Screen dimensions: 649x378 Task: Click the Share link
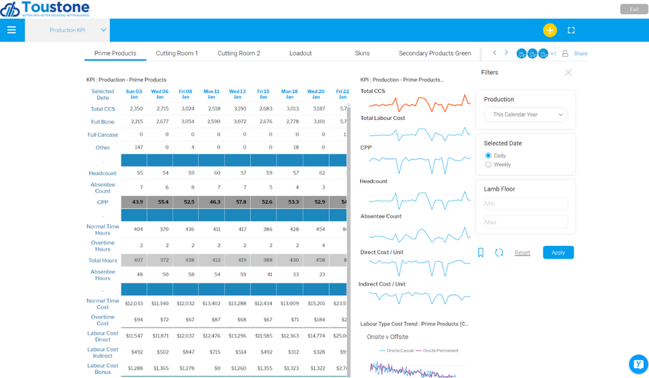click(x=580, y=54)
